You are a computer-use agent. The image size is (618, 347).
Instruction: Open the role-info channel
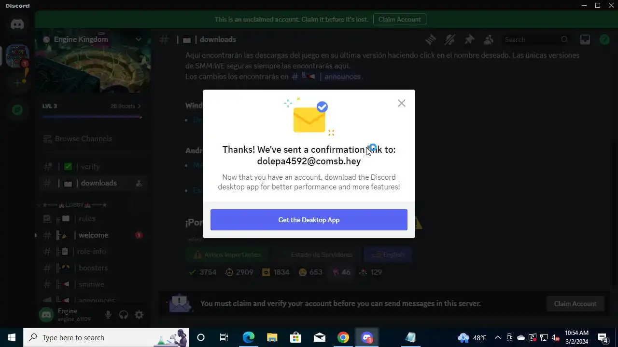92,252
